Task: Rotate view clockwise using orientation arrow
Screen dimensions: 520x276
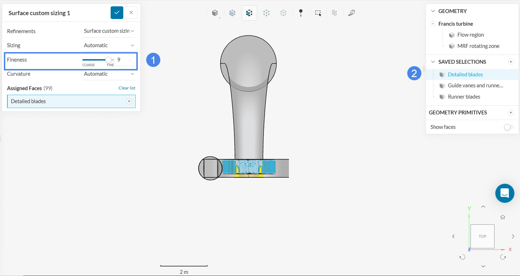Action: coord(503,257)
